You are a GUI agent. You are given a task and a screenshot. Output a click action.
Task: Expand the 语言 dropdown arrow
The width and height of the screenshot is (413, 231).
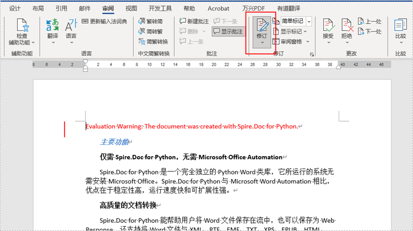pyautogui.click(x=72, y=42)
